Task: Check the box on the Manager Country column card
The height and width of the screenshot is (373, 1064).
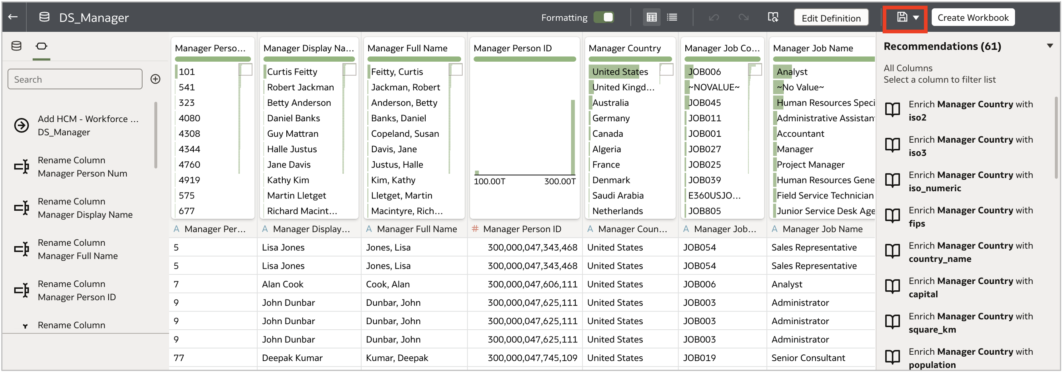Action: coord(666,69)
